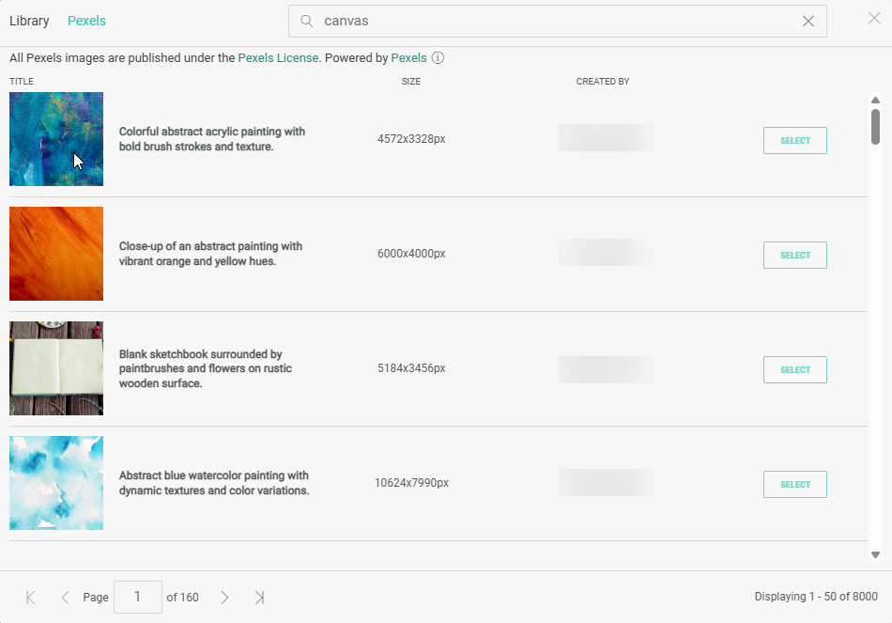Viewport: 892px width, 623px height.
Task: Close the image picker dialog
Action: click(874, 18)
